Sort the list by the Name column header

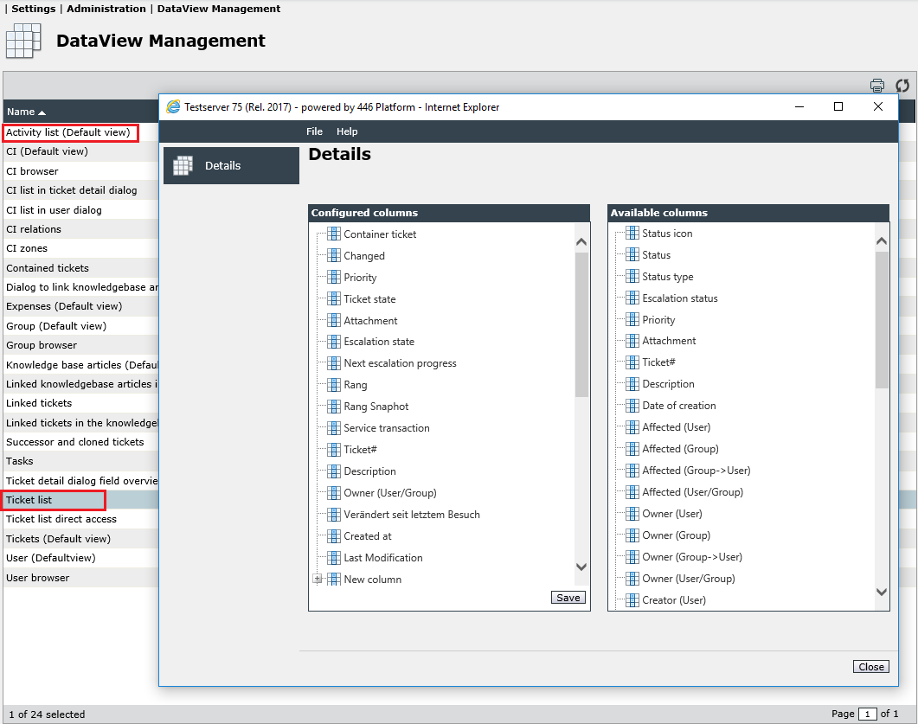(x=26, y=112)
